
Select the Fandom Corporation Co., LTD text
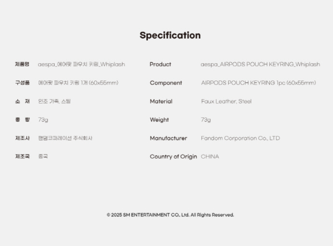240,138
